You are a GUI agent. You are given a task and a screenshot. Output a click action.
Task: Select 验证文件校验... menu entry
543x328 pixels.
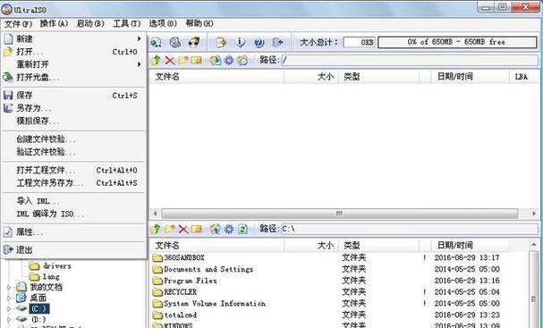73,152
